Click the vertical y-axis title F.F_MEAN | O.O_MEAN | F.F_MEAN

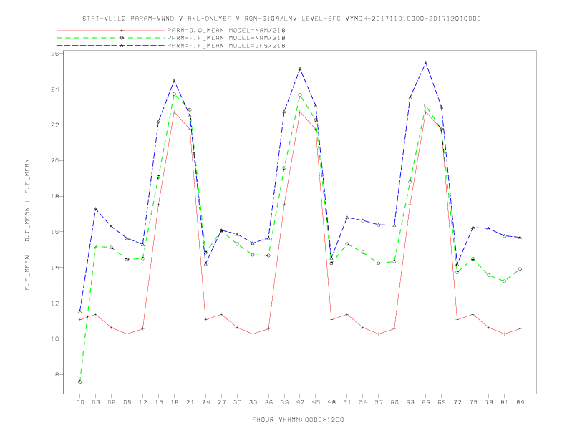pyautogui.click(x=27, y=225)
